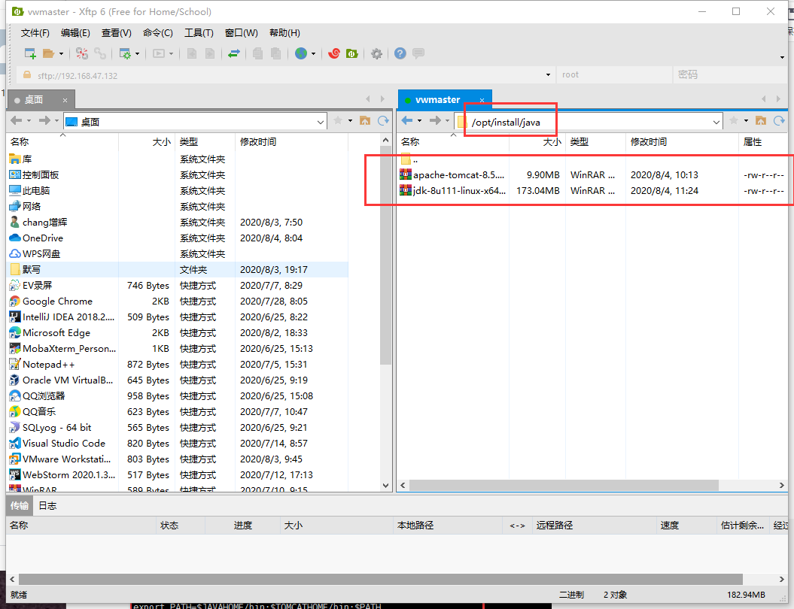Click the local pane bookmark star
Image resolution: width=794 pixels, height=609 pixels.
tap(338, 120)
